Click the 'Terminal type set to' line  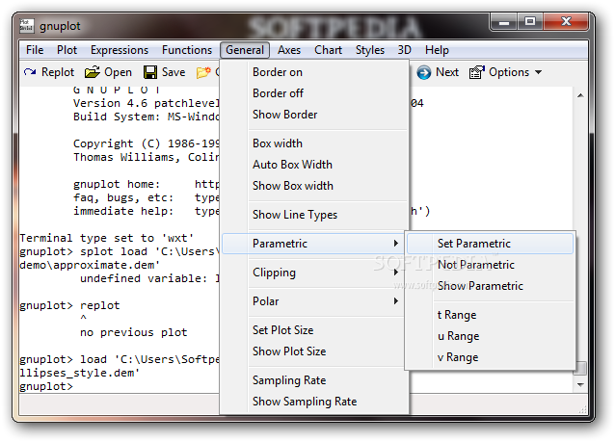[107, 238]
